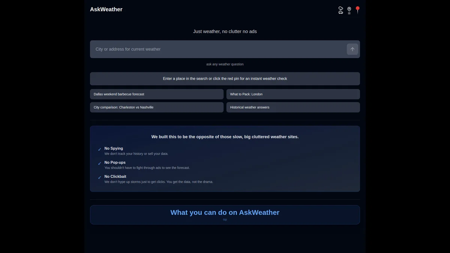The image size is (450, 253).
Task: Click the AskWeather logo title
Action: click(x=106, y=9)
